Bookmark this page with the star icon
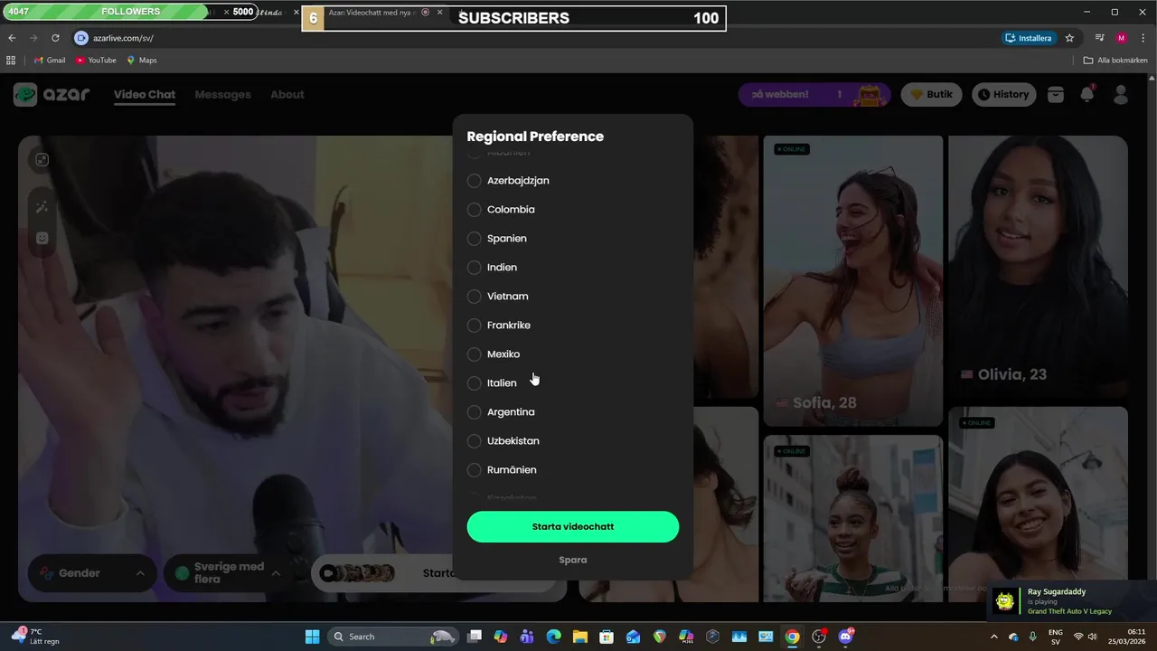 tap(1069, 38)
